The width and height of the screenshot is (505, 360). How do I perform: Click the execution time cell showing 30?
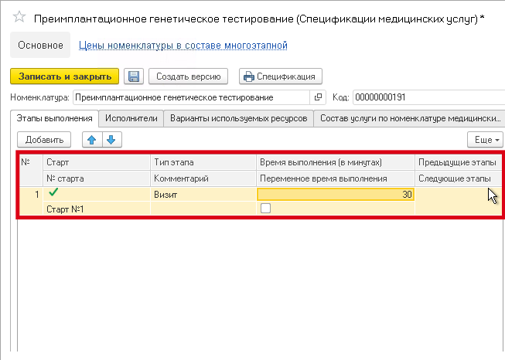tap(336, 195)
